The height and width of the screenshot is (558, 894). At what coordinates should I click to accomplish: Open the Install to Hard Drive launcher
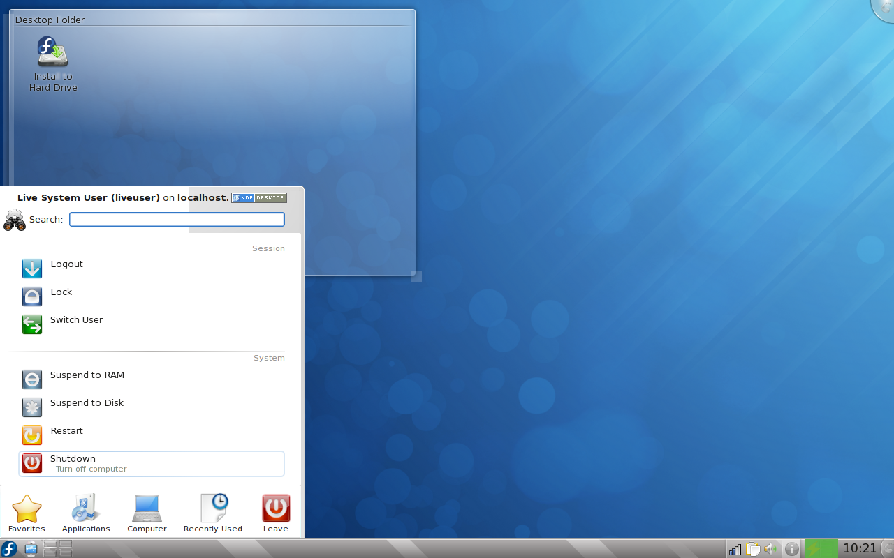tap(53, 64)
